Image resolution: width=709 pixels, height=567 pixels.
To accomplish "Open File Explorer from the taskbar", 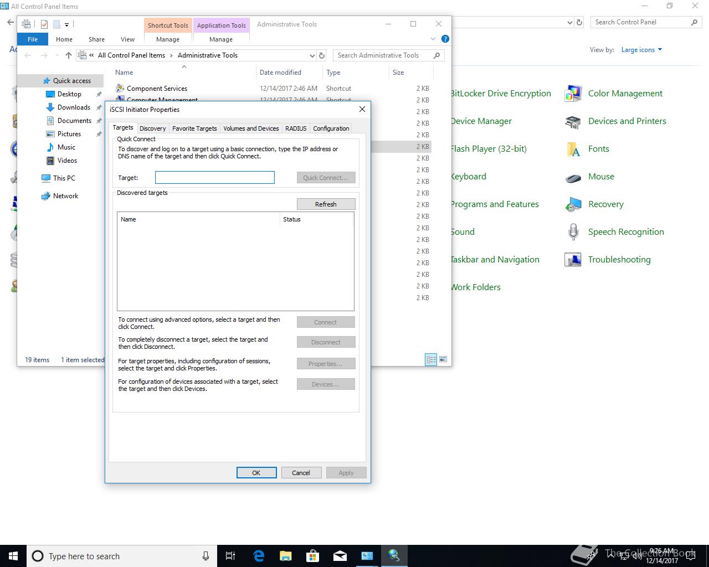I will (x=286, y=556).
